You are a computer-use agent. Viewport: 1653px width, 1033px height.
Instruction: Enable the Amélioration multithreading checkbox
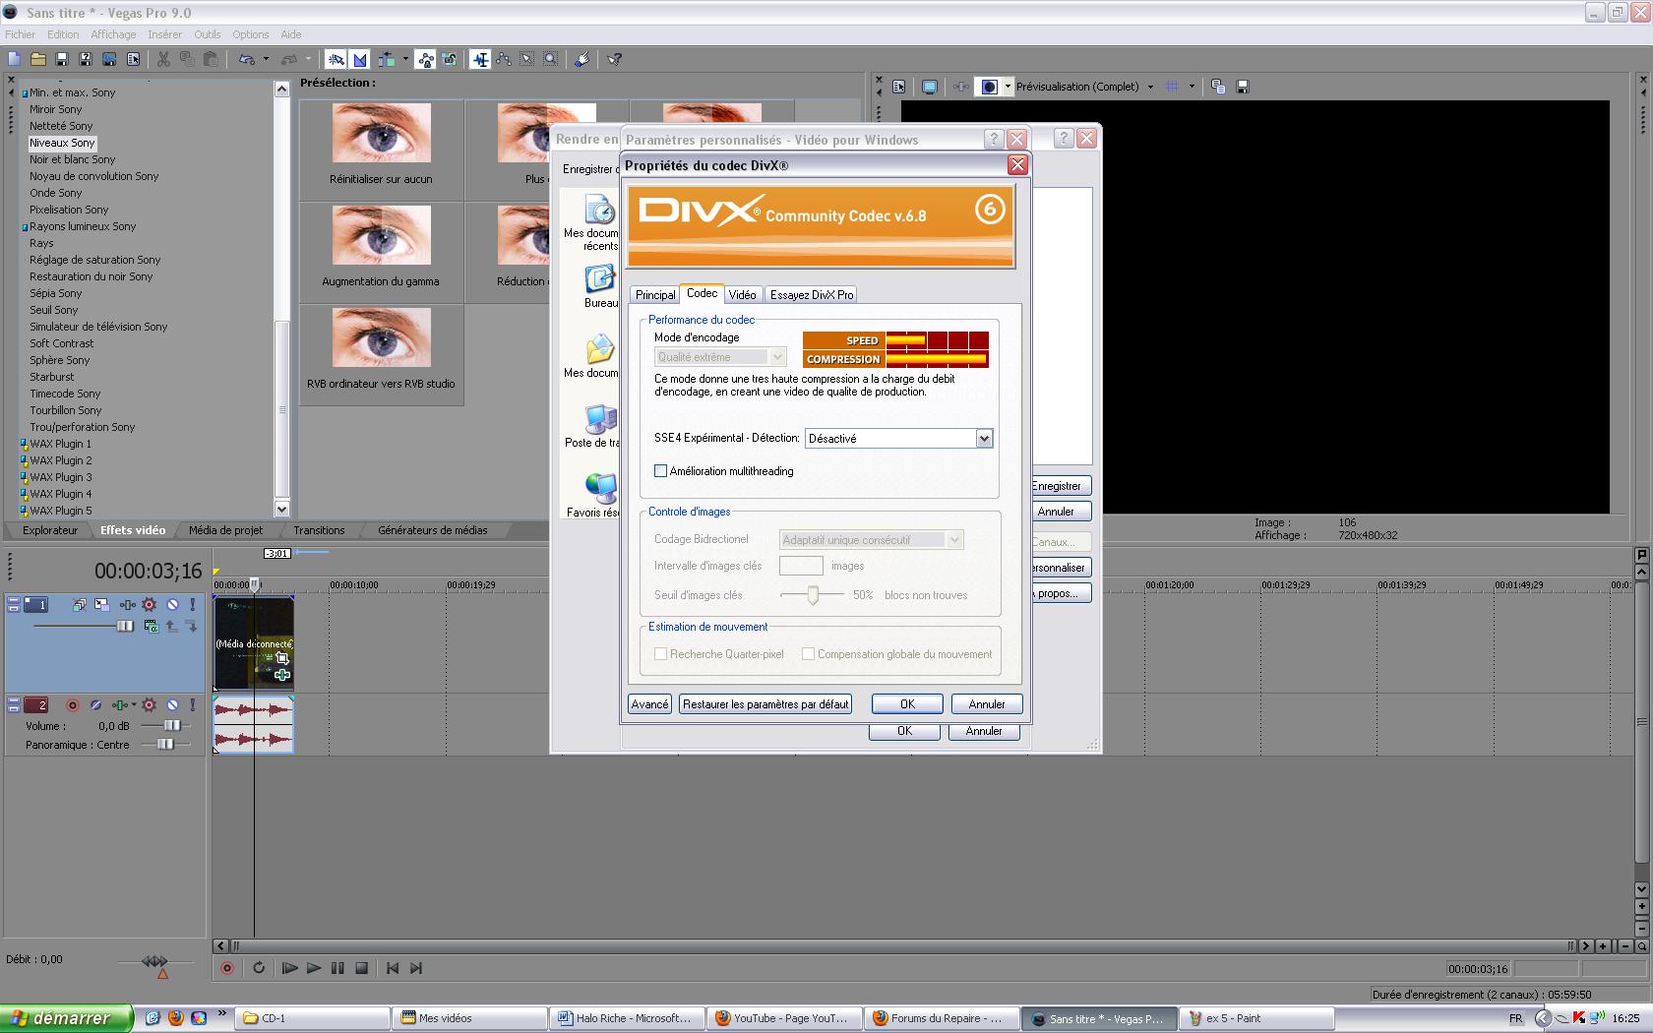tap(661, 471)
